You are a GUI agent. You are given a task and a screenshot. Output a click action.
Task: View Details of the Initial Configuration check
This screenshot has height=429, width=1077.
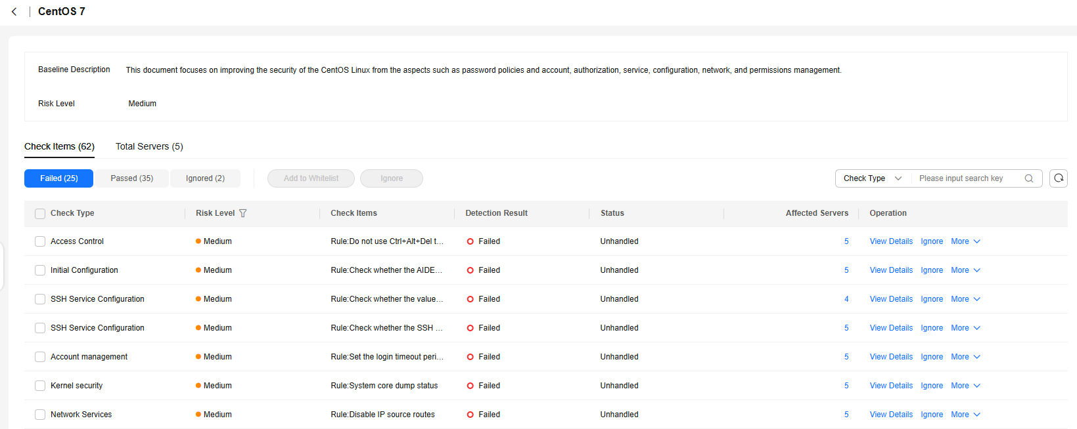[891, 270]
